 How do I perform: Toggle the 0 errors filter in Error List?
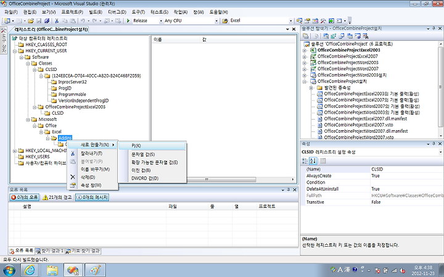24,197
